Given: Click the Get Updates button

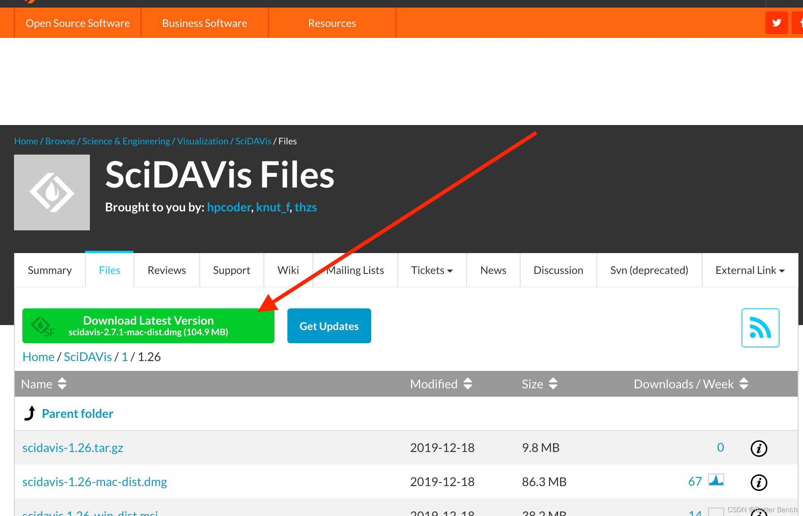Looking at the screenshot, I should pyautogui.click(x=329, y=326).
